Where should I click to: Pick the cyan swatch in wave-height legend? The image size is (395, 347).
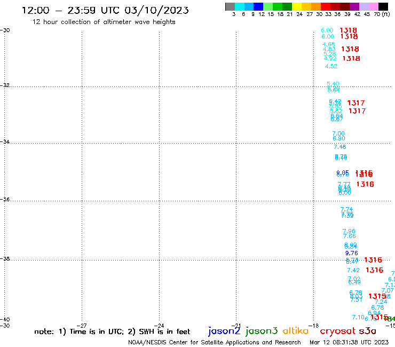tap(240, 7)
